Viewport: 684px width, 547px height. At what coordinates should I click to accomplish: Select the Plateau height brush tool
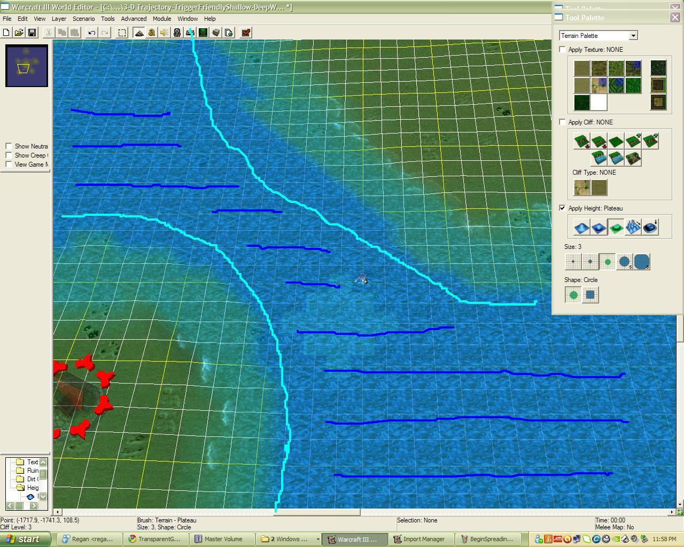coord(616,228)
